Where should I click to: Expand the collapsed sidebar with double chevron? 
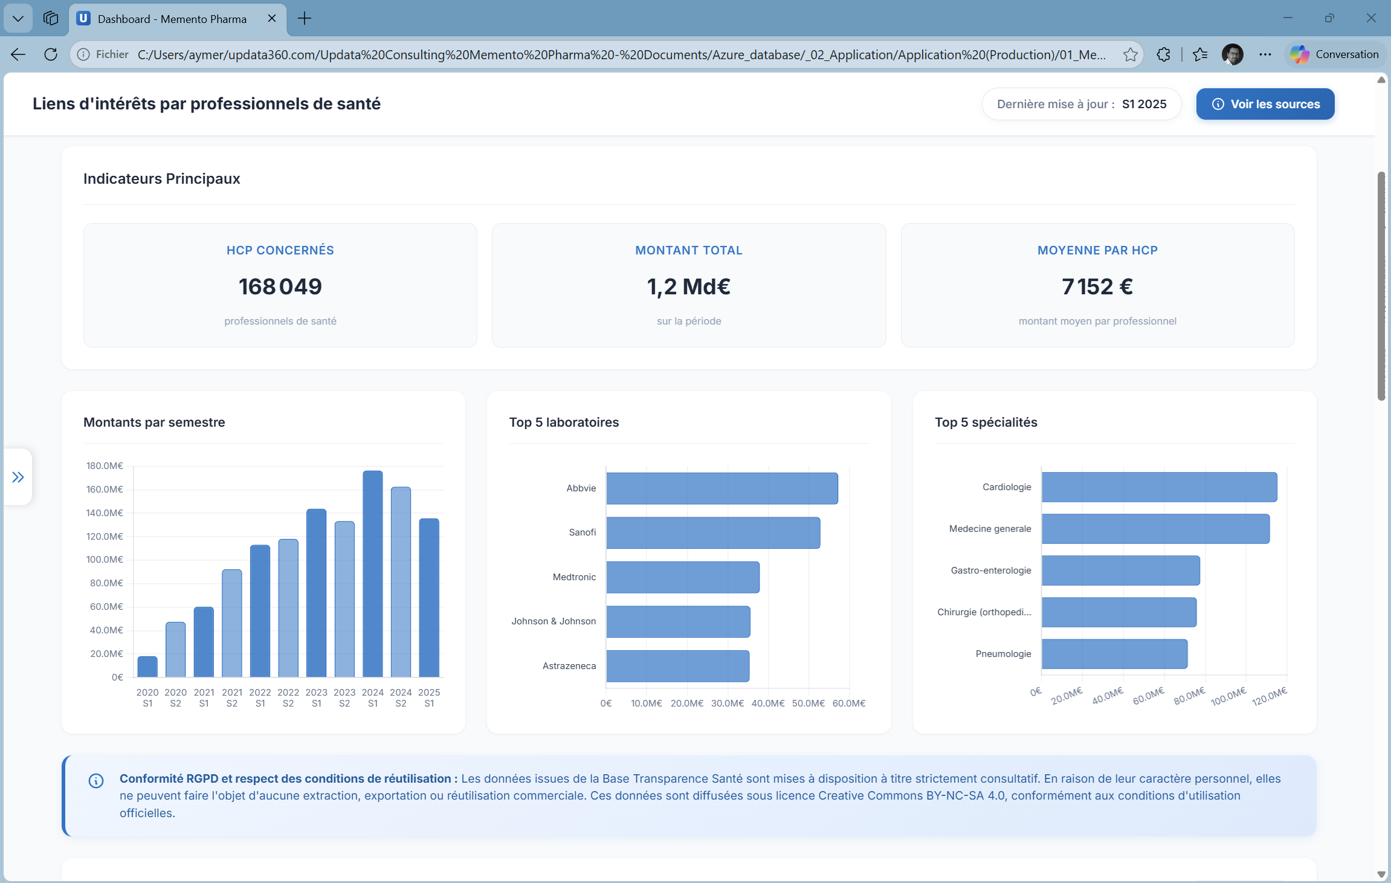click(x=18, y=477)
